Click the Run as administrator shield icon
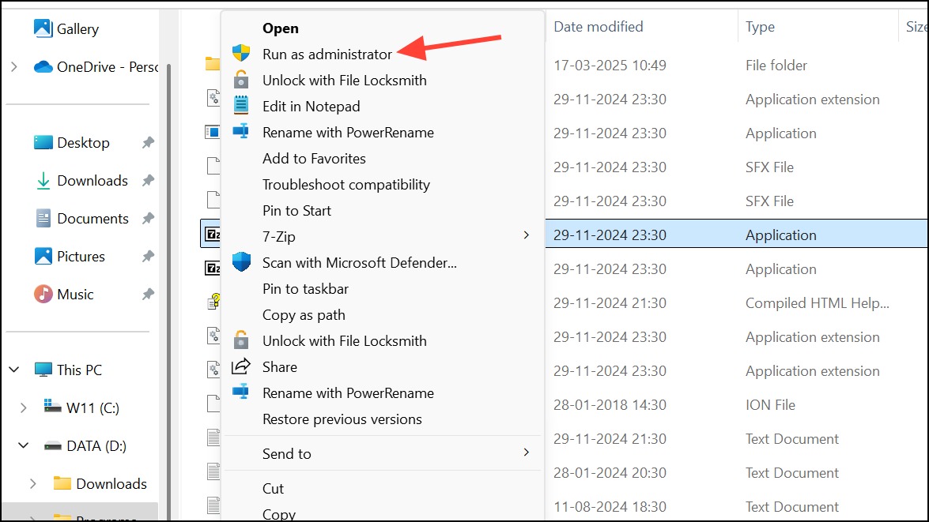Image resolution: width=929 pixels, height=522 pixels. click(x=241, y=54)
